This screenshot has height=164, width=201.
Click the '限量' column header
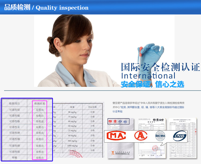tap(72, 107)
